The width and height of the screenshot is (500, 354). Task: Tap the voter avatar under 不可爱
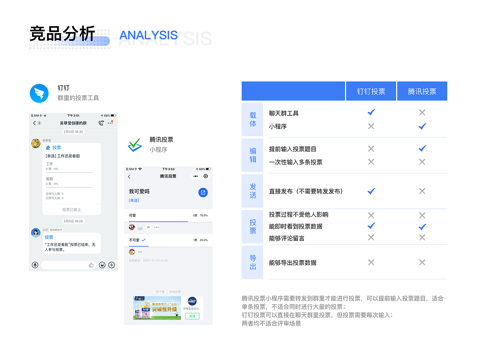click(132, 252)
